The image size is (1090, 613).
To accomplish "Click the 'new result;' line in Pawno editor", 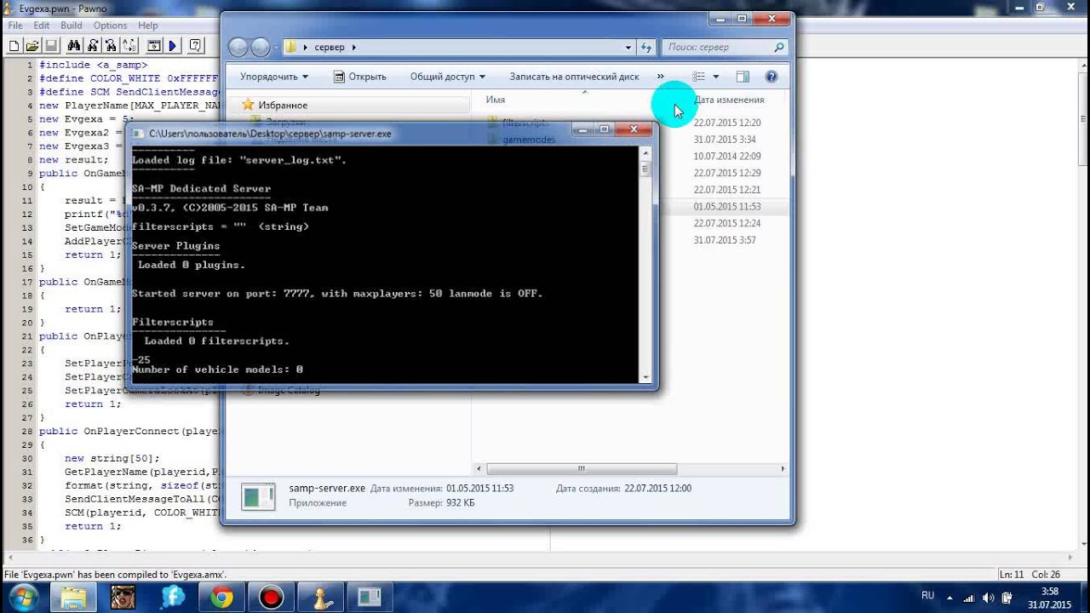I will (73, 160).
